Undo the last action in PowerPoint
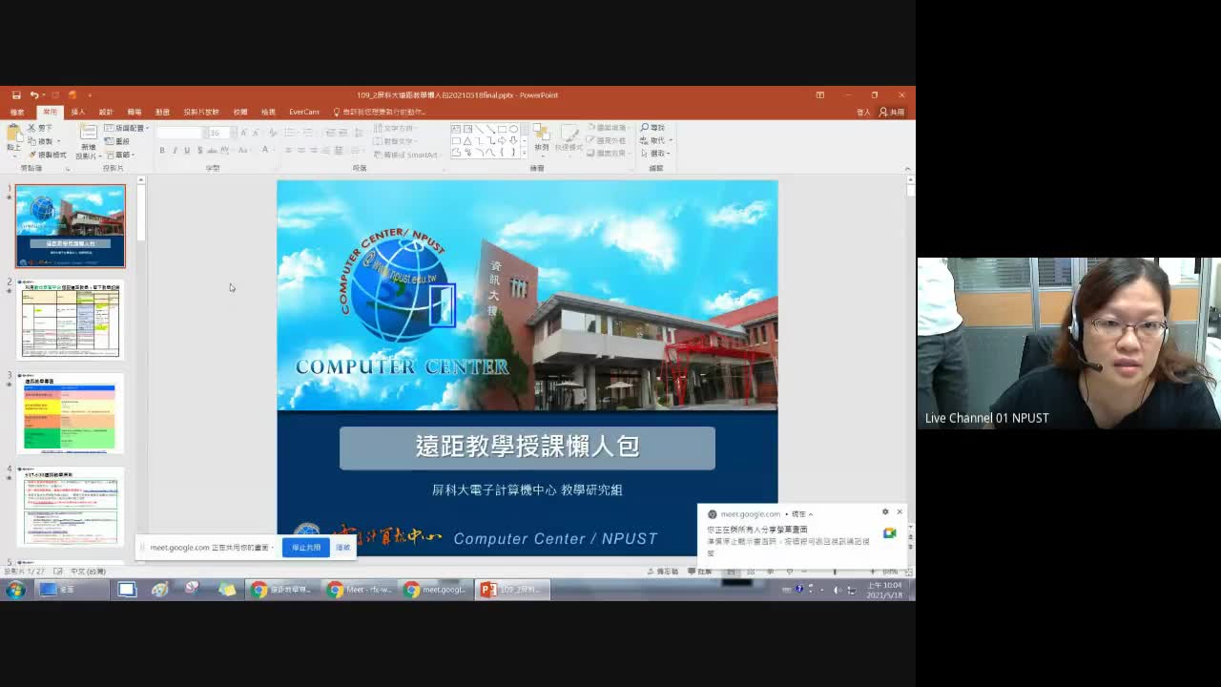1221x687 pixels. [33, 95]
